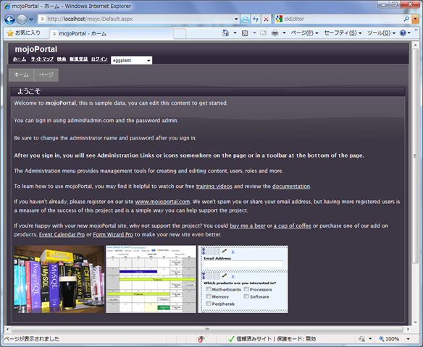This screenshot has width=423, height=347.
Task: Click the horizontal scrollbar right arrow
Action: tap(408, 329)
